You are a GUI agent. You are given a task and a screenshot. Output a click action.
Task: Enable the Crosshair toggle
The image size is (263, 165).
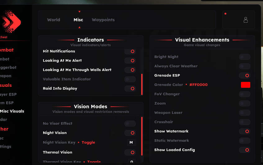[245, 122]
